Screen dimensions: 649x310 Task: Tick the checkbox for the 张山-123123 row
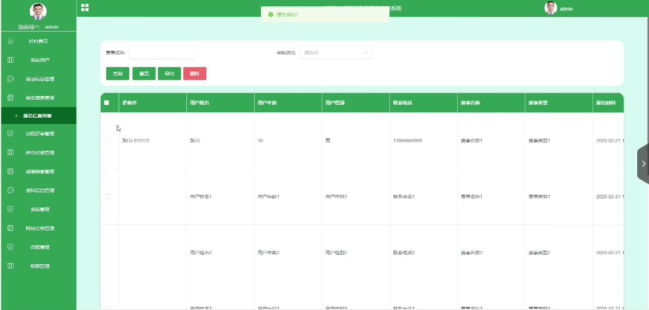(108, 141)
